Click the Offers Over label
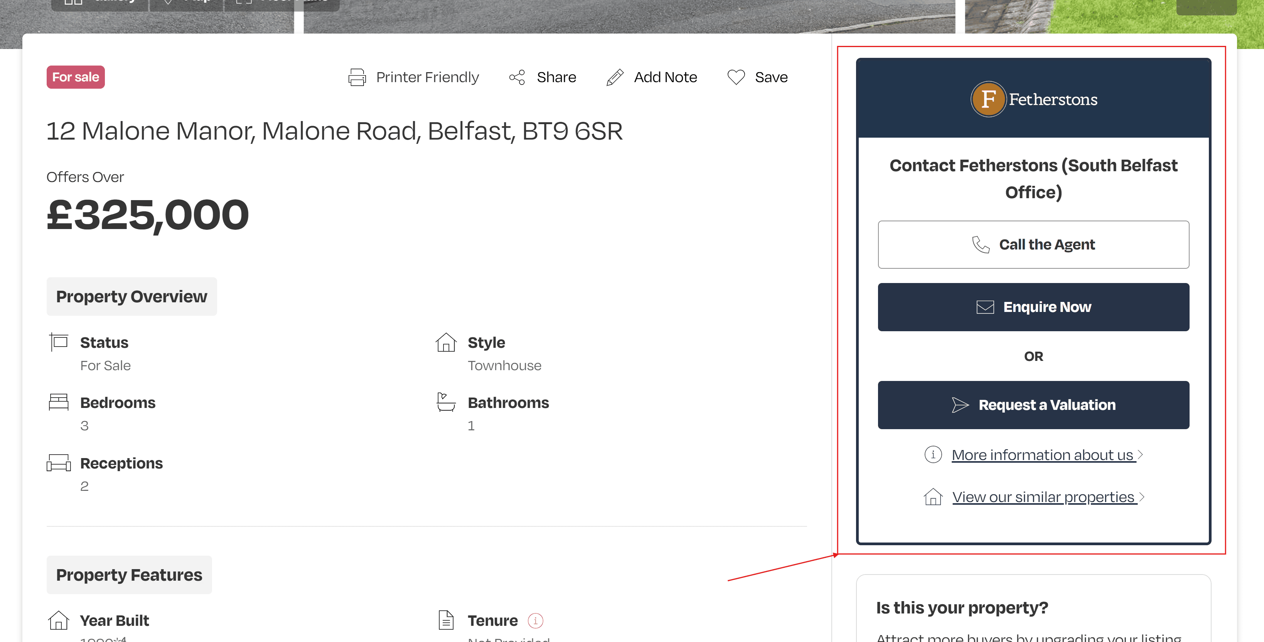The image size is (1264, 642). point(85,177)
